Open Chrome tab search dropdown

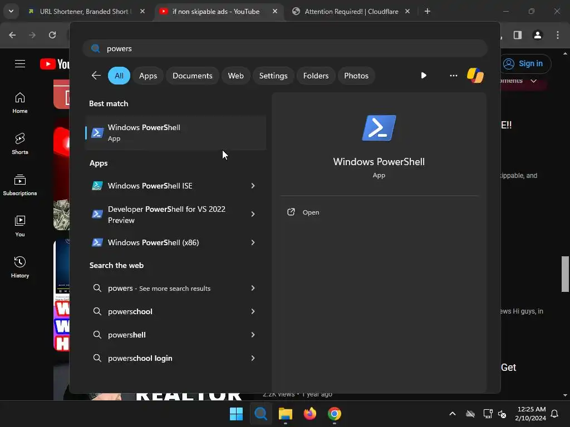(x=11, y=11)
